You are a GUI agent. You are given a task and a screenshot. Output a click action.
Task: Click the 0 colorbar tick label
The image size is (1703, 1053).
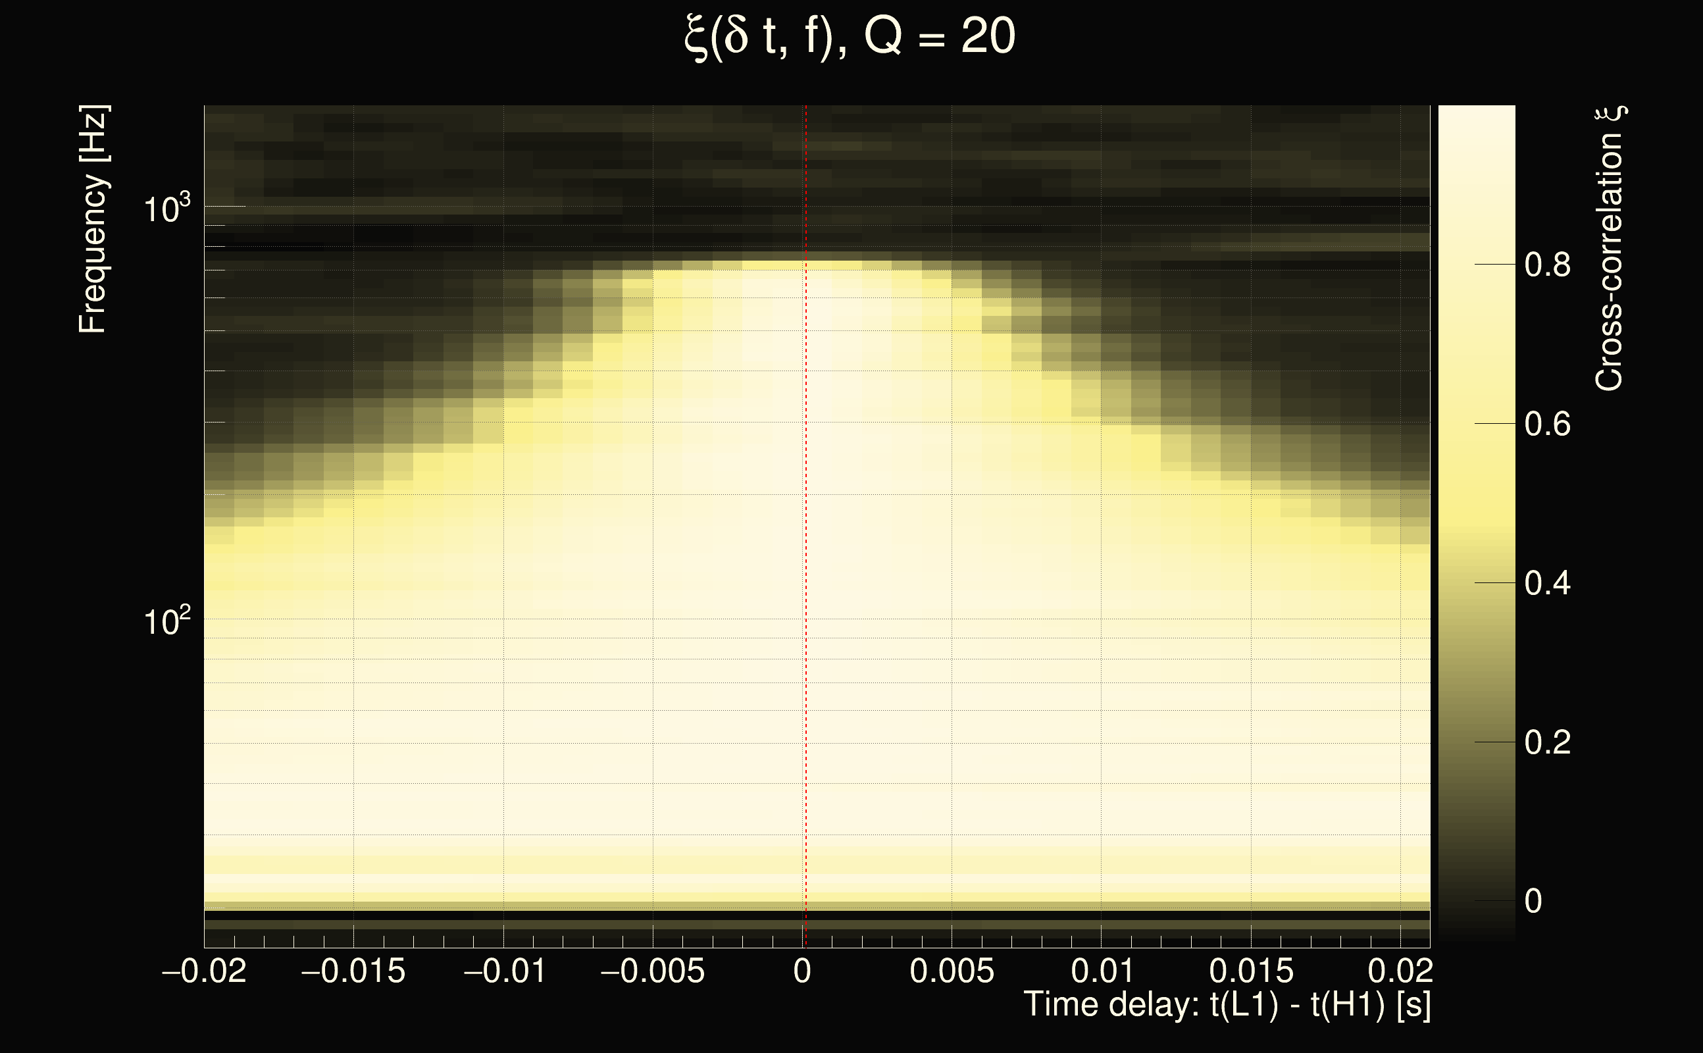1533,901
